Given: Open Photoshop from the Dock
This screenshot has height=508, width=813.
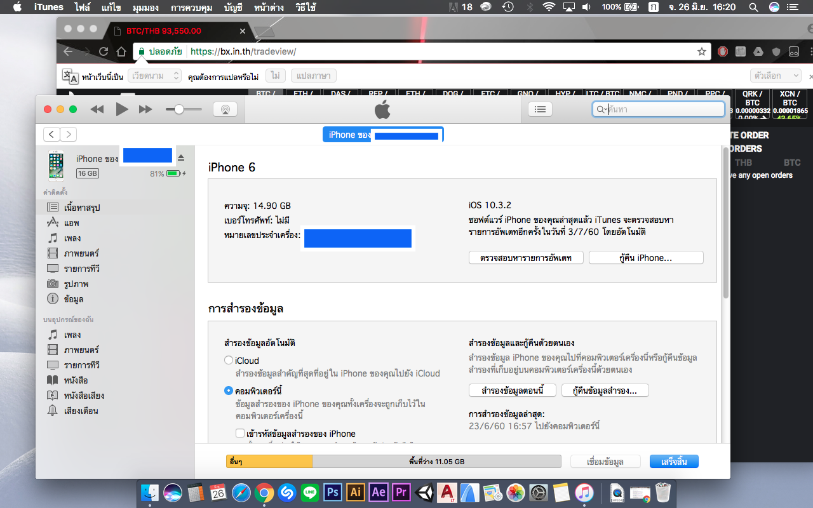Looking at the screenshot, I should 333,492.
